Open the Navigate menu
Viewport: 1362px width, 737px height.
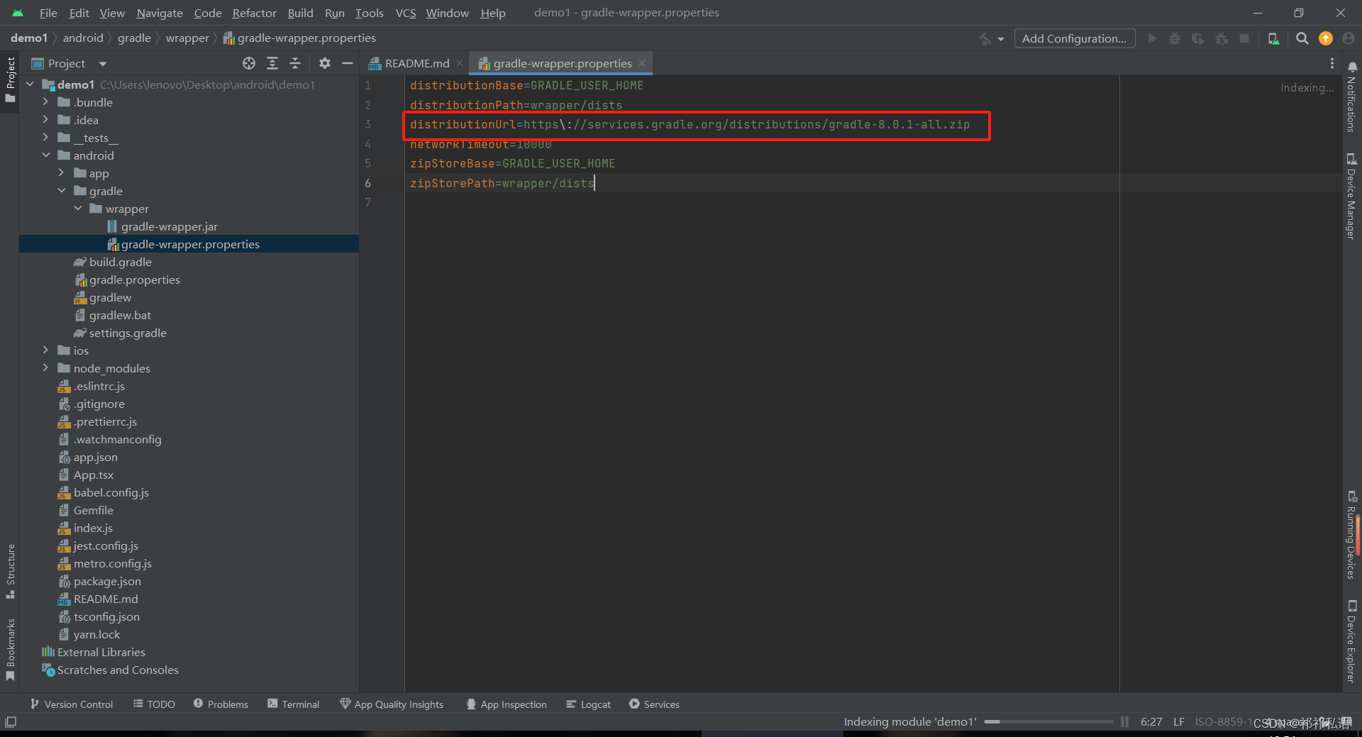point(160,13)
